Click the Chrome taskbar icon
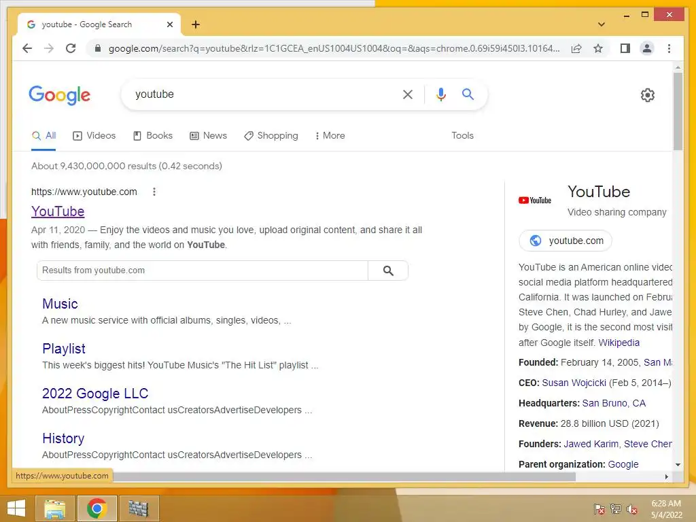 tap(97, 508)
